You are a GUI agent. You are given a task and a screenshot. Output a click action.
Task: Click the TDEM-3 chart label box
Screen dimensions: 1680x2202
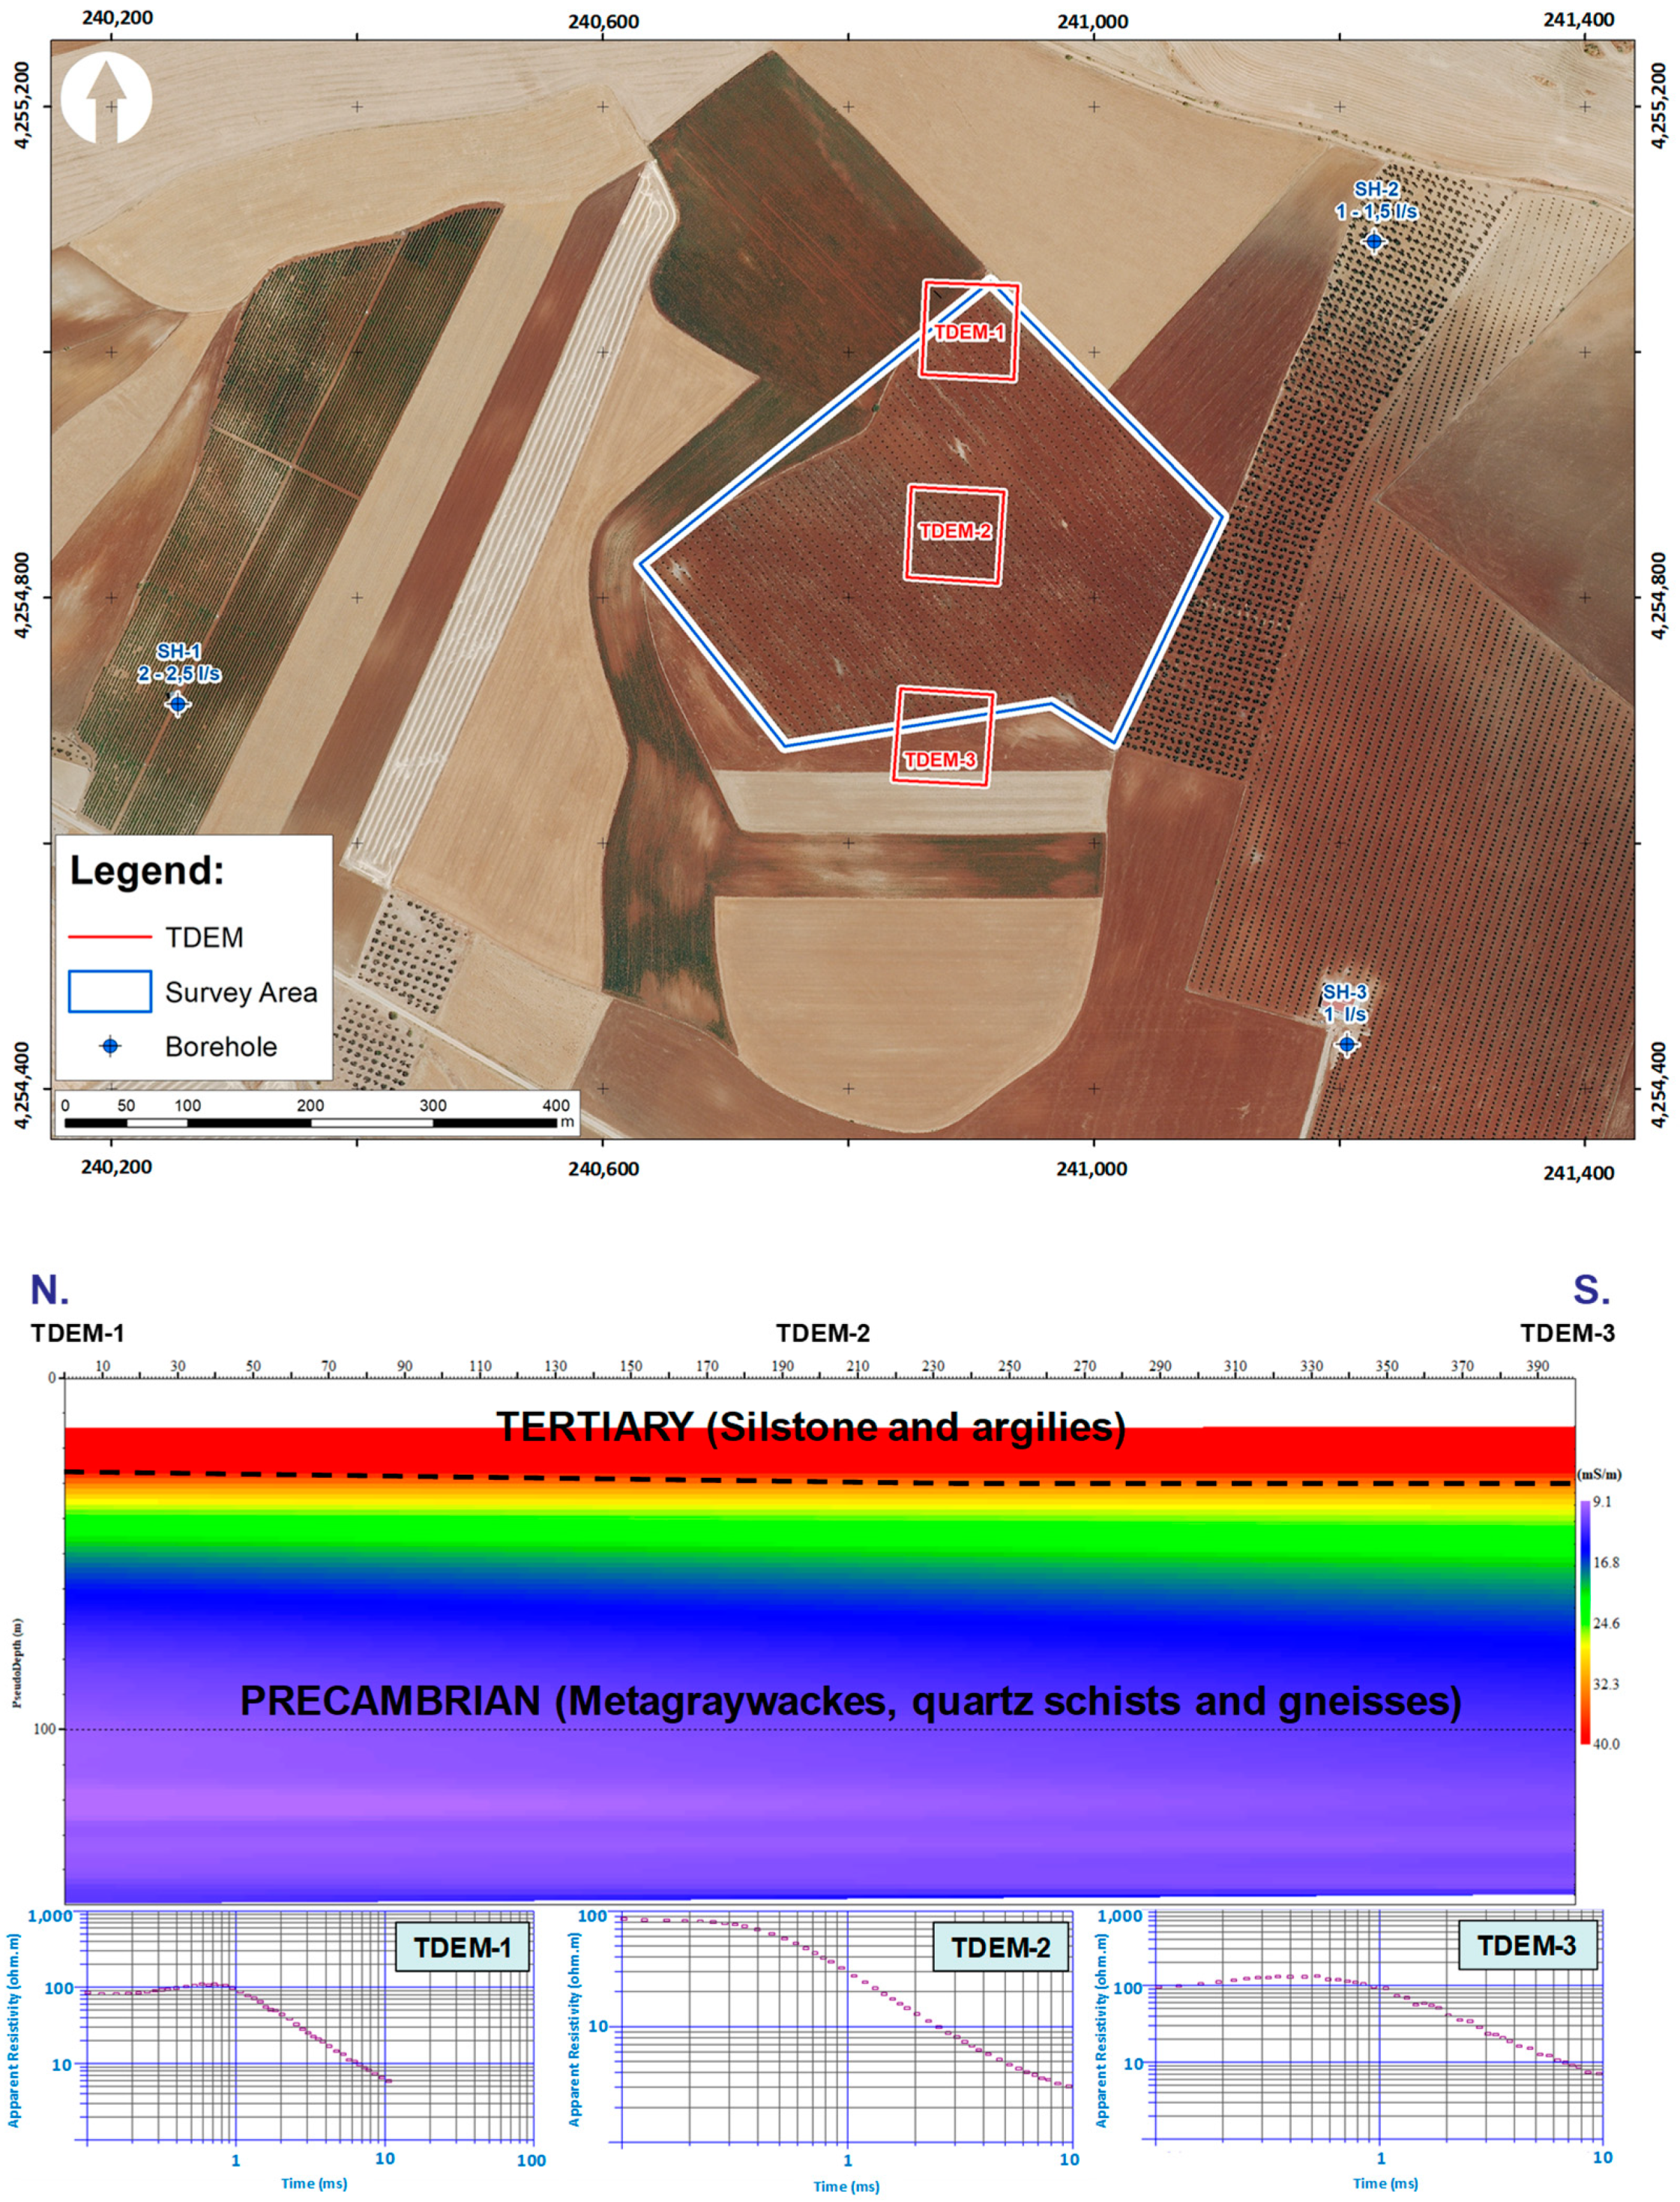(x=1526, y=1945)
